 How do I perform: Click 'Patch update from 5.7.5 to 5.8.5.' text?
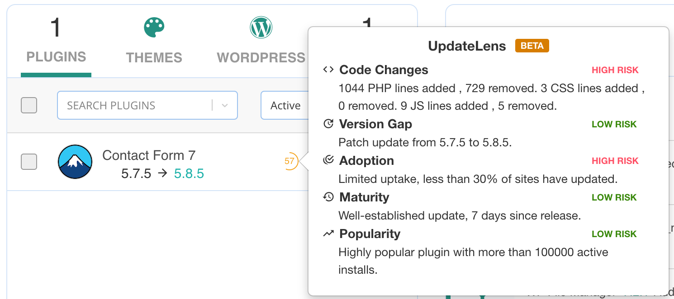point(425,143)
